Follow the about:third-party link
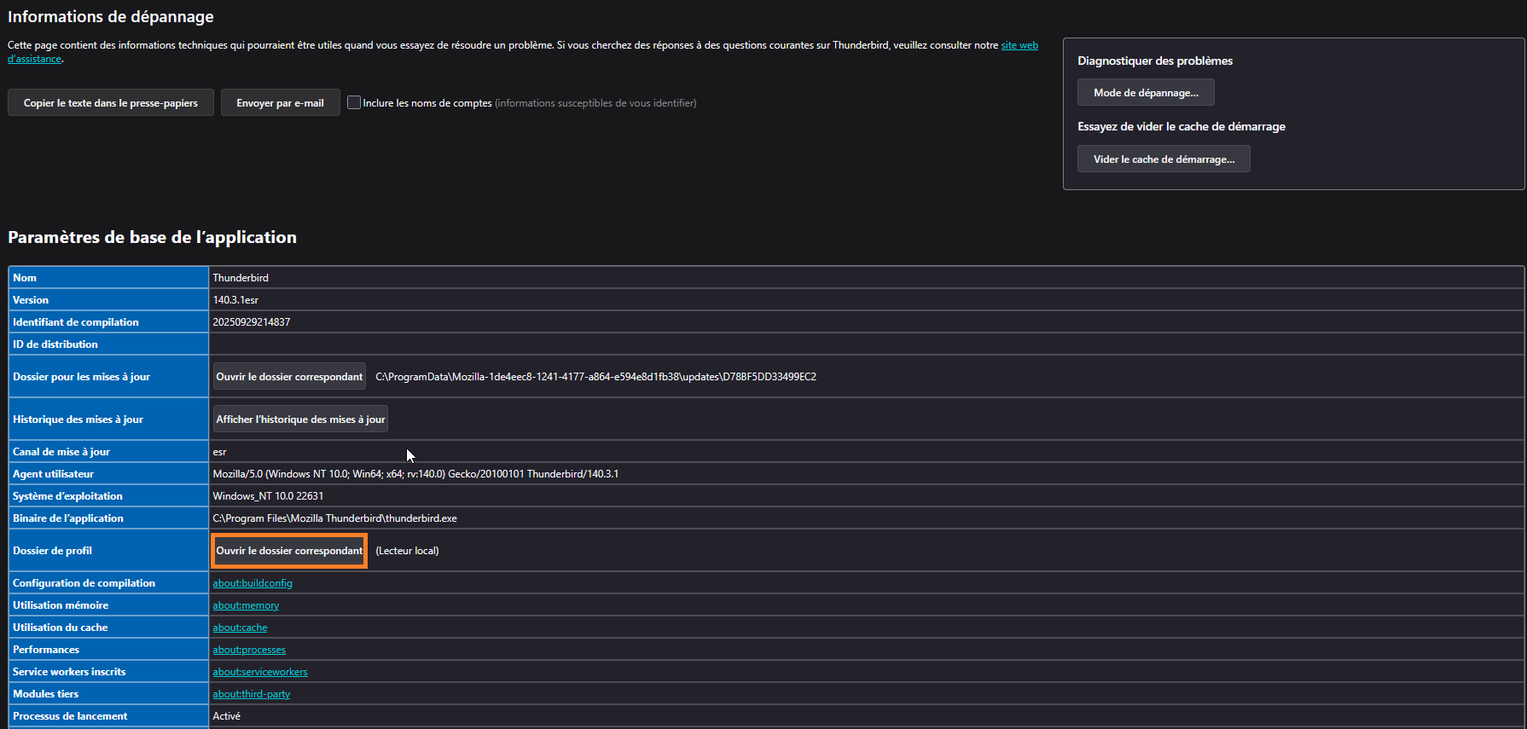This screenshot has height=729, width=1527. (252, 694)
